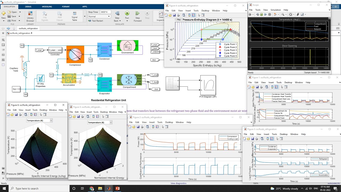Click the taskbar notification center icon
The height and width of the screenshot is (192, 341).
(335, 189)
